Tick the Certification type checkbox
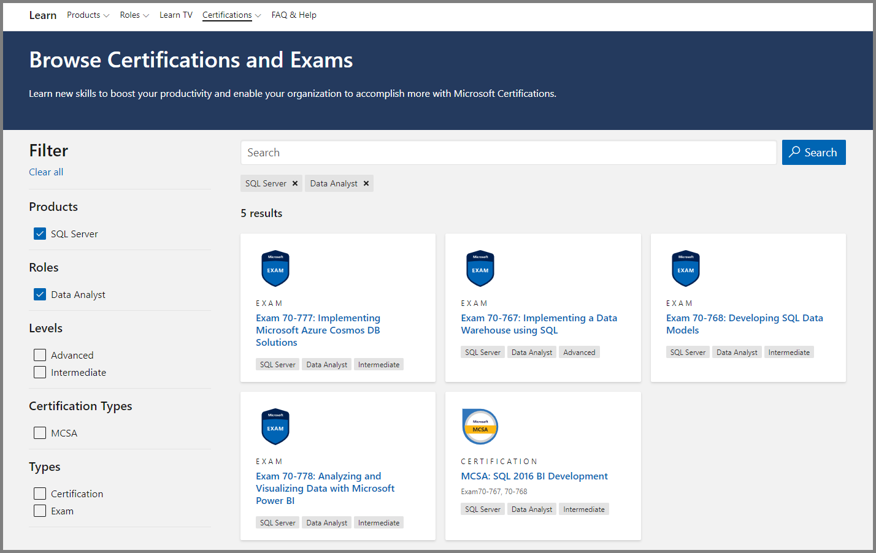Viewport: 876px width, 553px height. click(x=40, y=494)
